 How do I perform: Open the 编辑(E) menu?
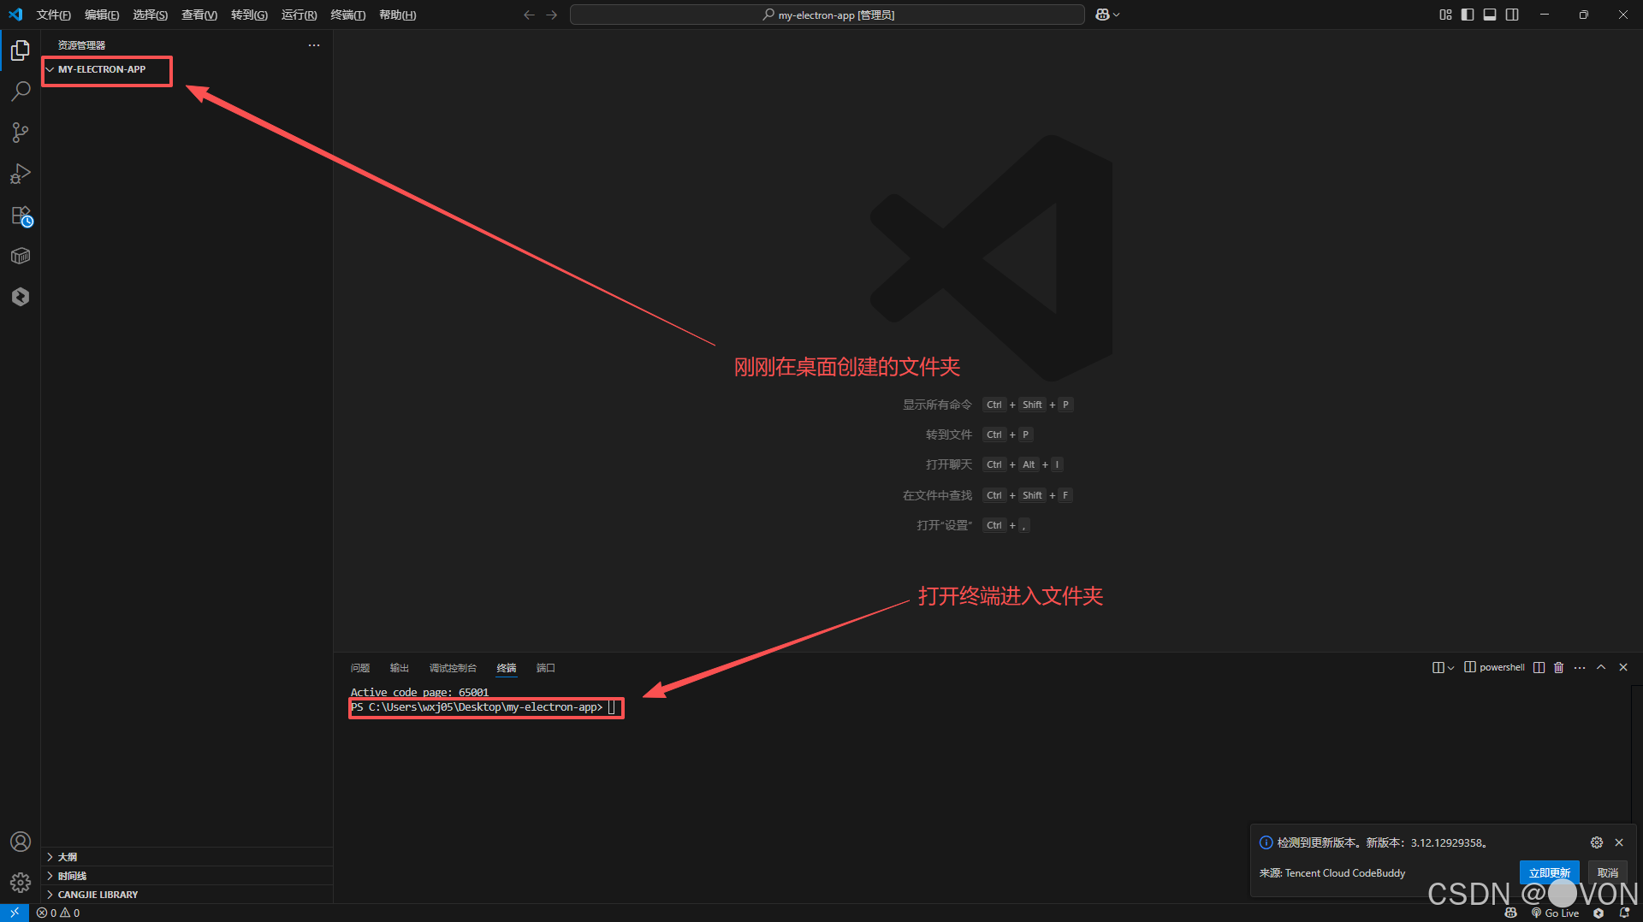[102, 15]
